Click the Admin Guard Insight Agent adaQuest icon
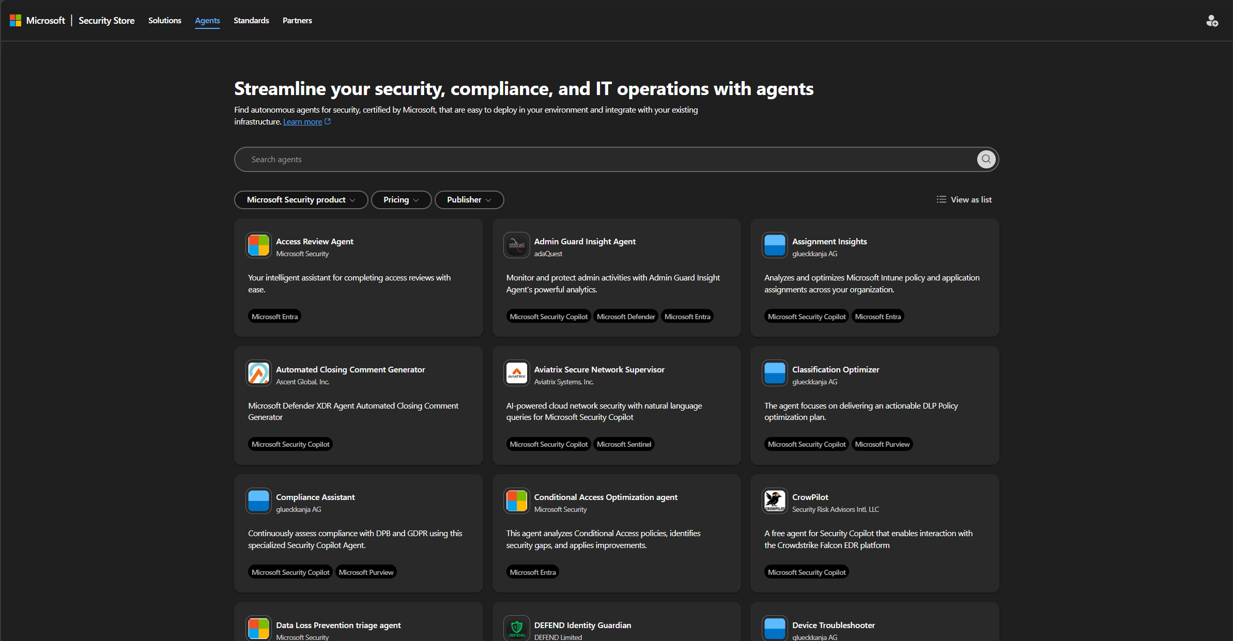 516,245
